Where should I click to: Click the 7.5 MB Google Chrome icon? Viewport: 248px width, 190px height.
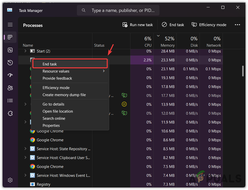pos(32,167)
